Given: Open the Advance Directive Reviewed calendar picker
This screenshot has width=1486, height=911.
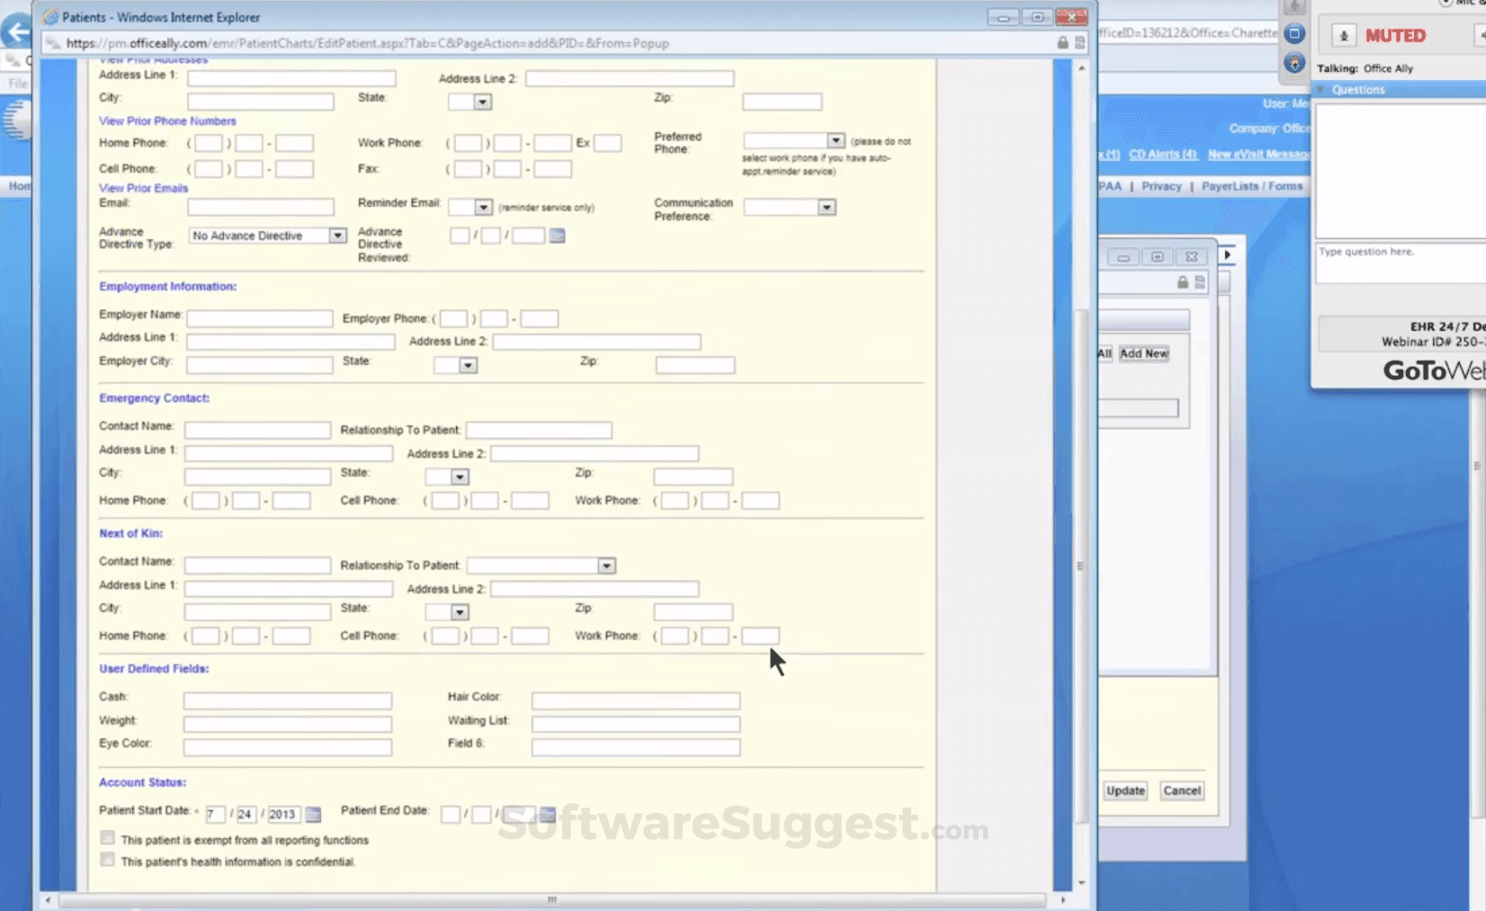Looking at the screenshot, I should [x=558, y=236].
